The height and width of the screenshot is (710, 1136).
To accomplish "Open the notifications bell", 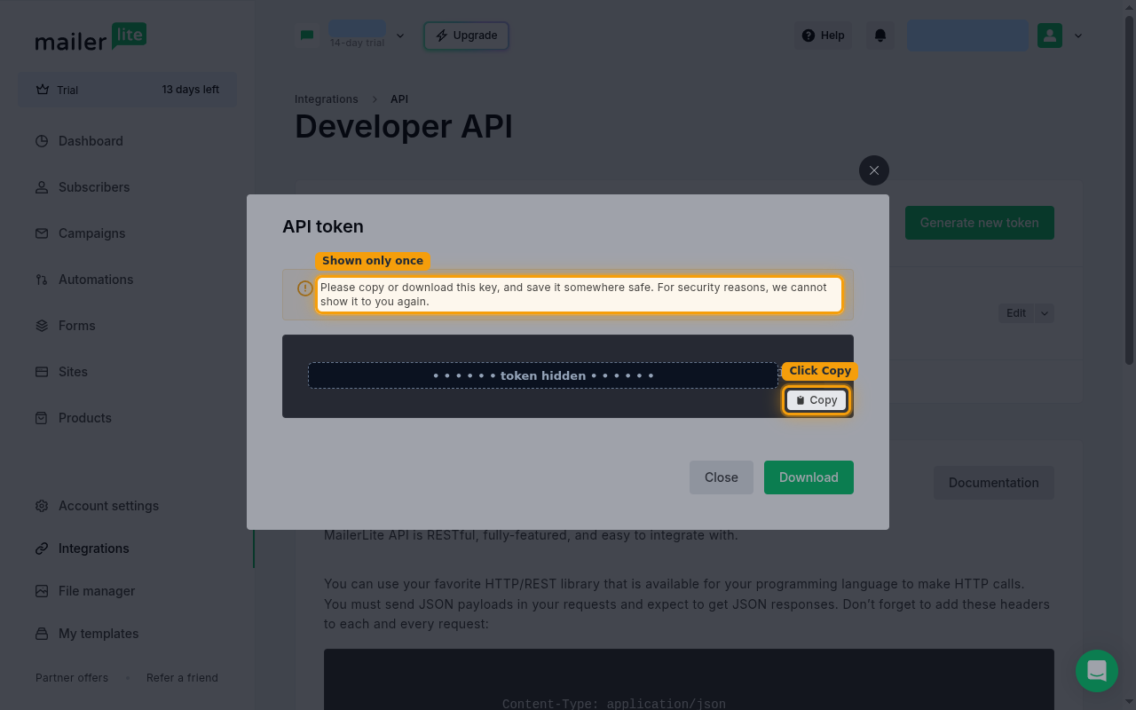I will 880,35.
